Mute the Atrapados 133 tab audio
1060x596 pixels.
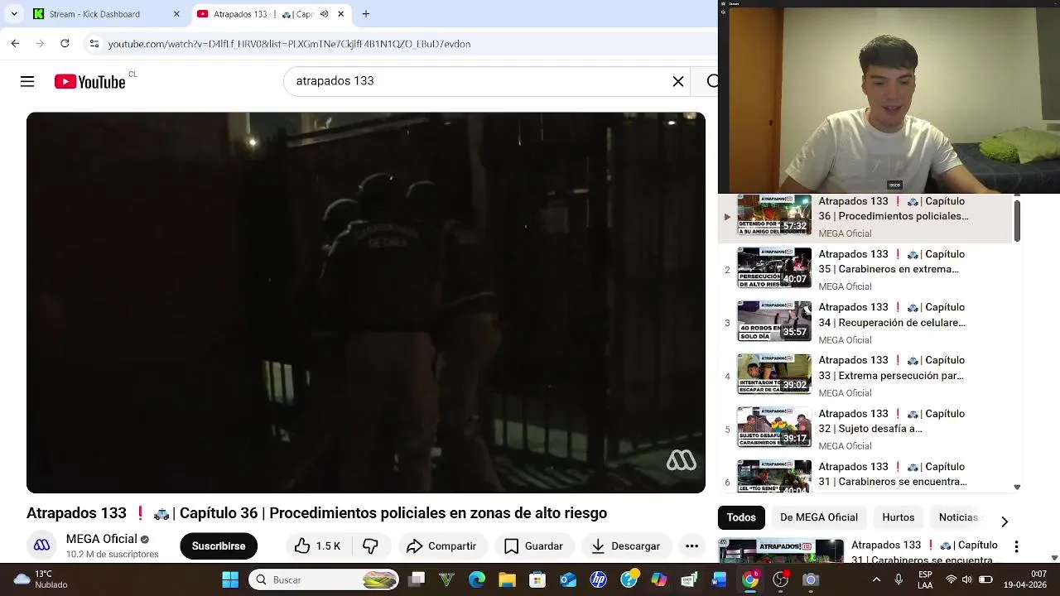(x=324, y=14)
